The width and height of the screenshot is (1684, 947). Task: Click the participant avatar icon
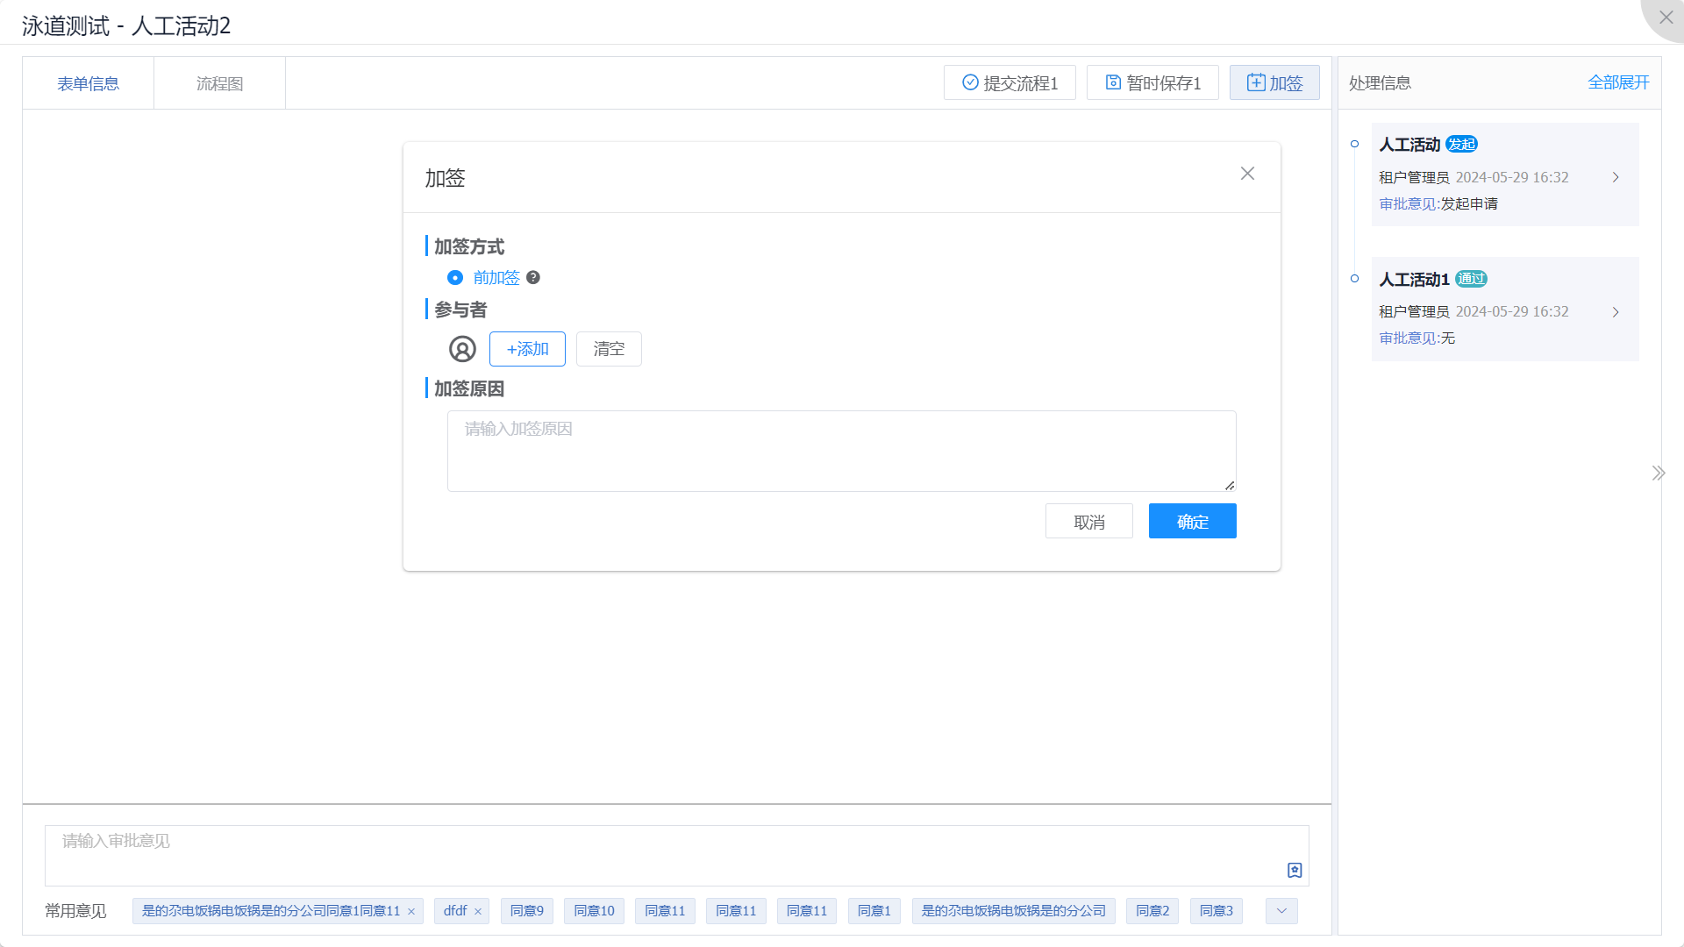[x=462, y=349]
